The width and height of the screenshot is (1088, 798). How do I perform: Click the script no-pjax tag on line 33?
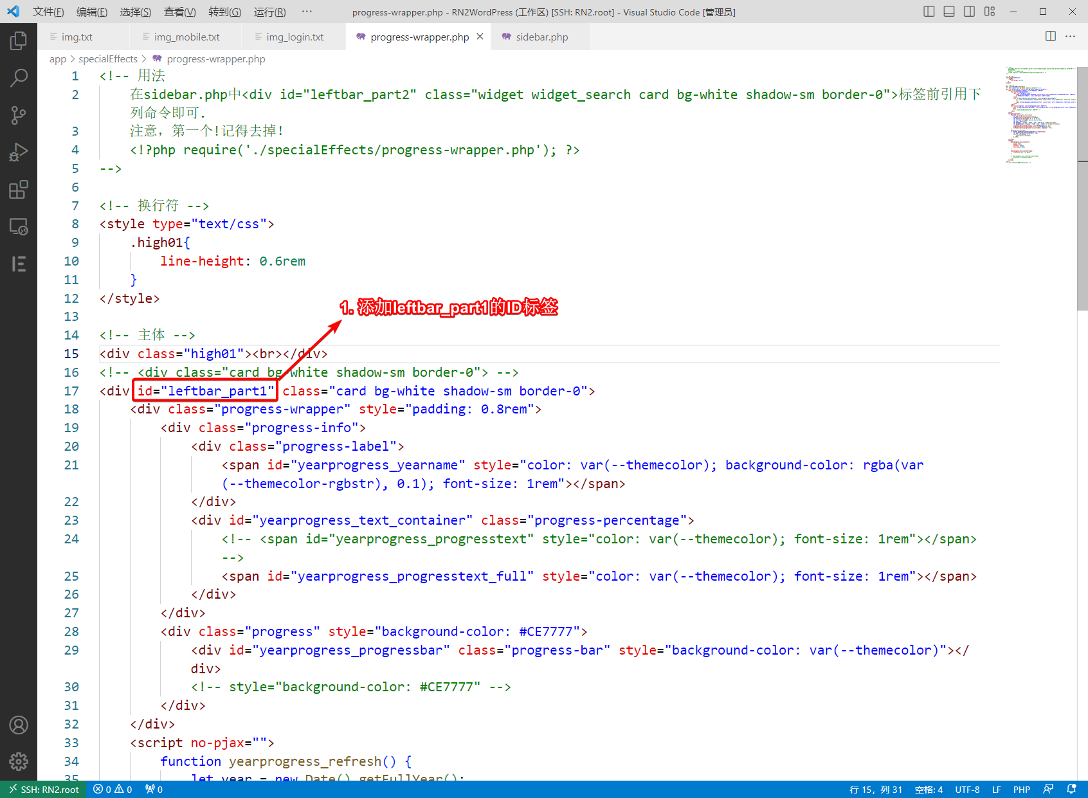click(x=202, y=743)
